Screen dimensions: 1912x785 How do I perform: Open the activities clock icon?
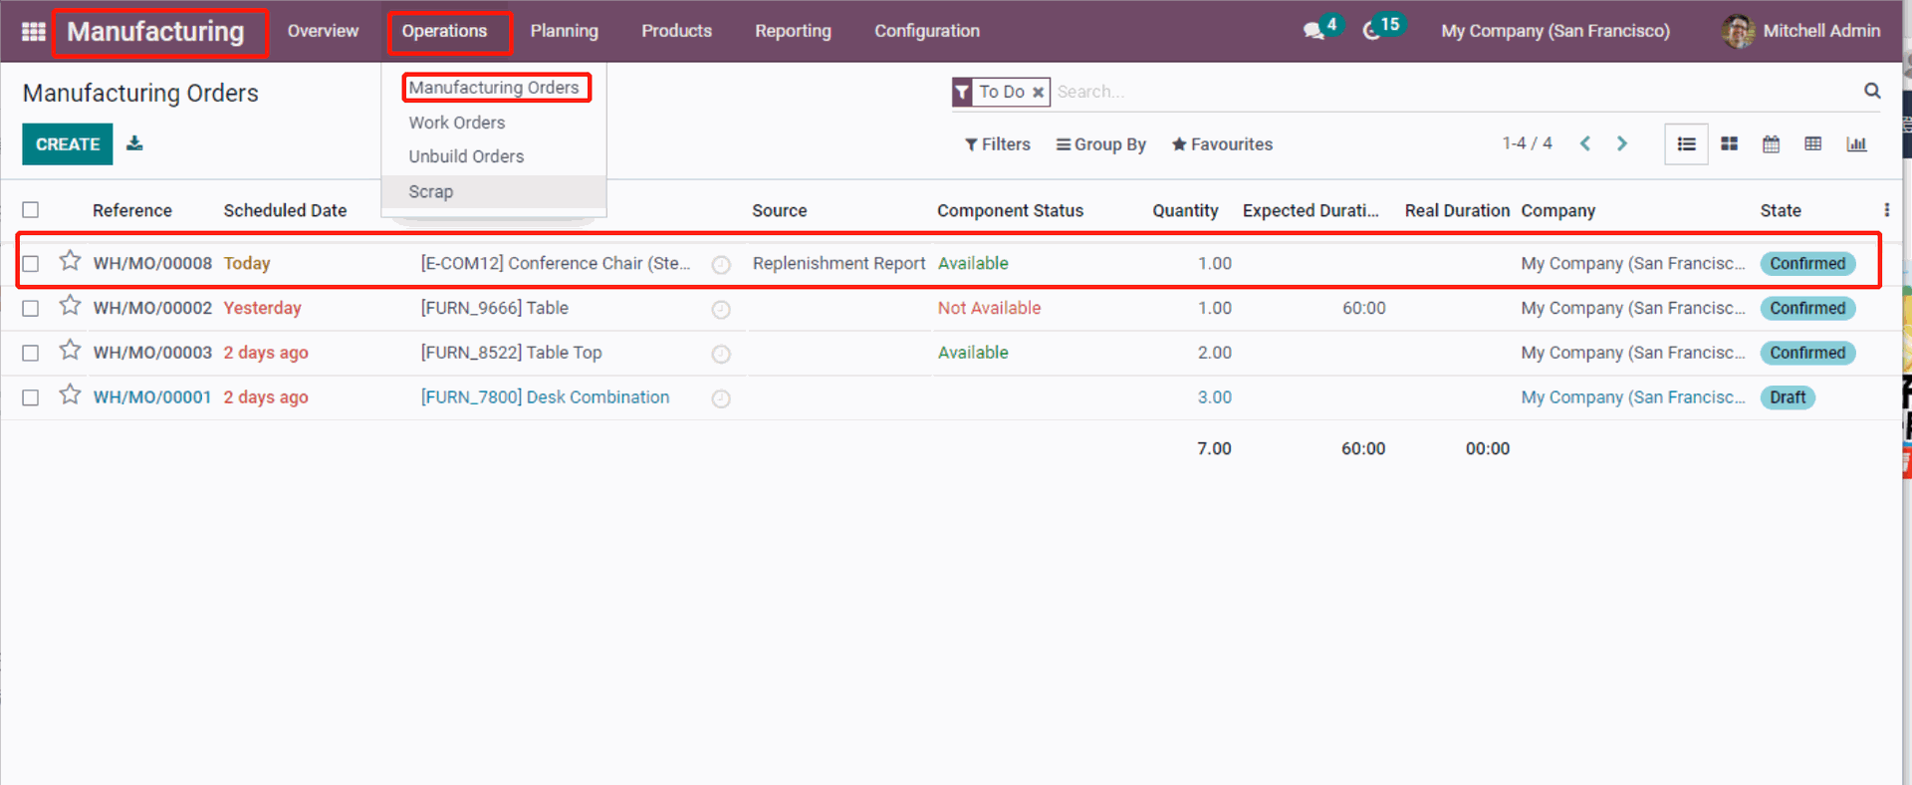(1372, 31)
